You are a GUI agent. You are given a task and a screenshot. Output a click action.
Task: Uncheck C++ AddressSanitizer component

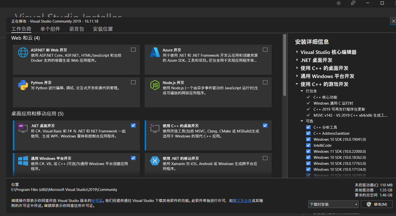(308, 133)
